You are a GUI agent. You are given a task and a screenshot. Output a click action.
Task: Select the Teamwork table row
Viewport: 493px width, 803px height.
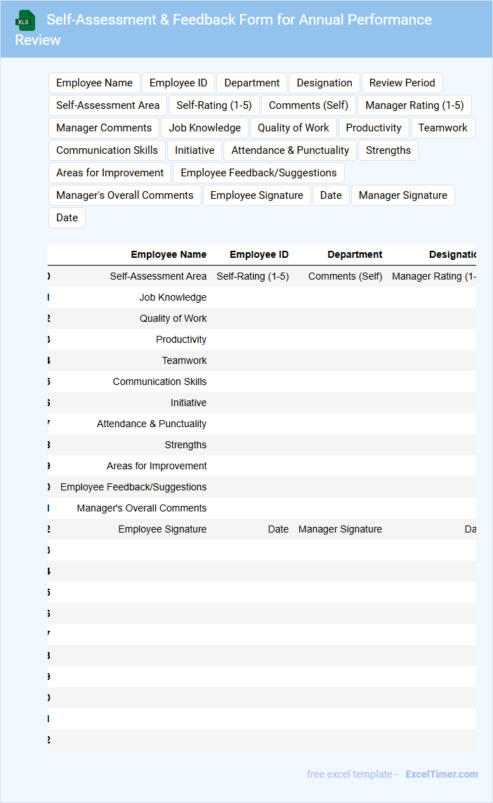[262, 360]
